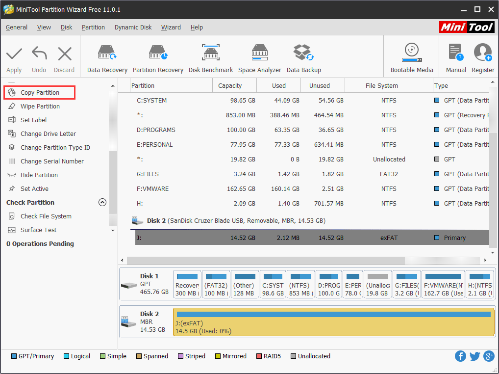Select the E:PERSONAL partition row

pyautogui.click(x=312, y=145)
